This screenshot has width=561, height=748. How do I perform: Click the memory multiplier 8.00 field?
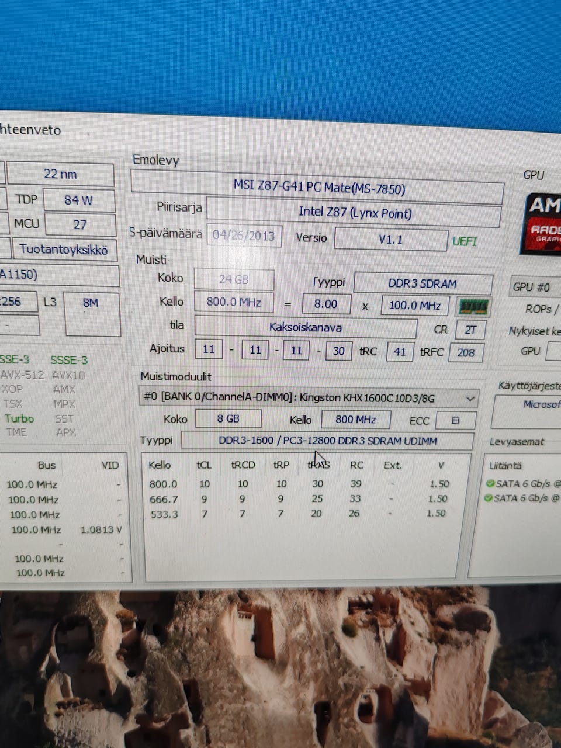click(x=326, y=304)
